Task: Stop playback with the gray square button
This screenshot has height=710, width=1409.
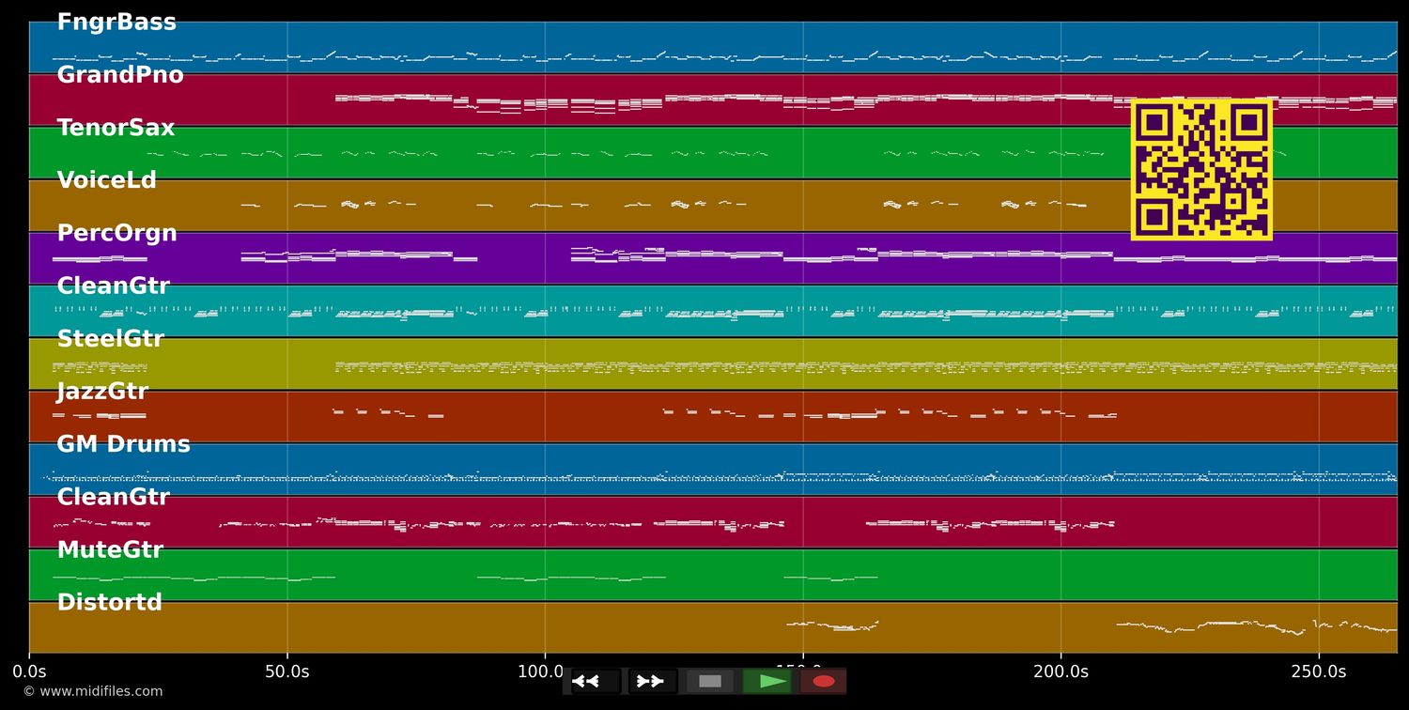Action: 710,681
